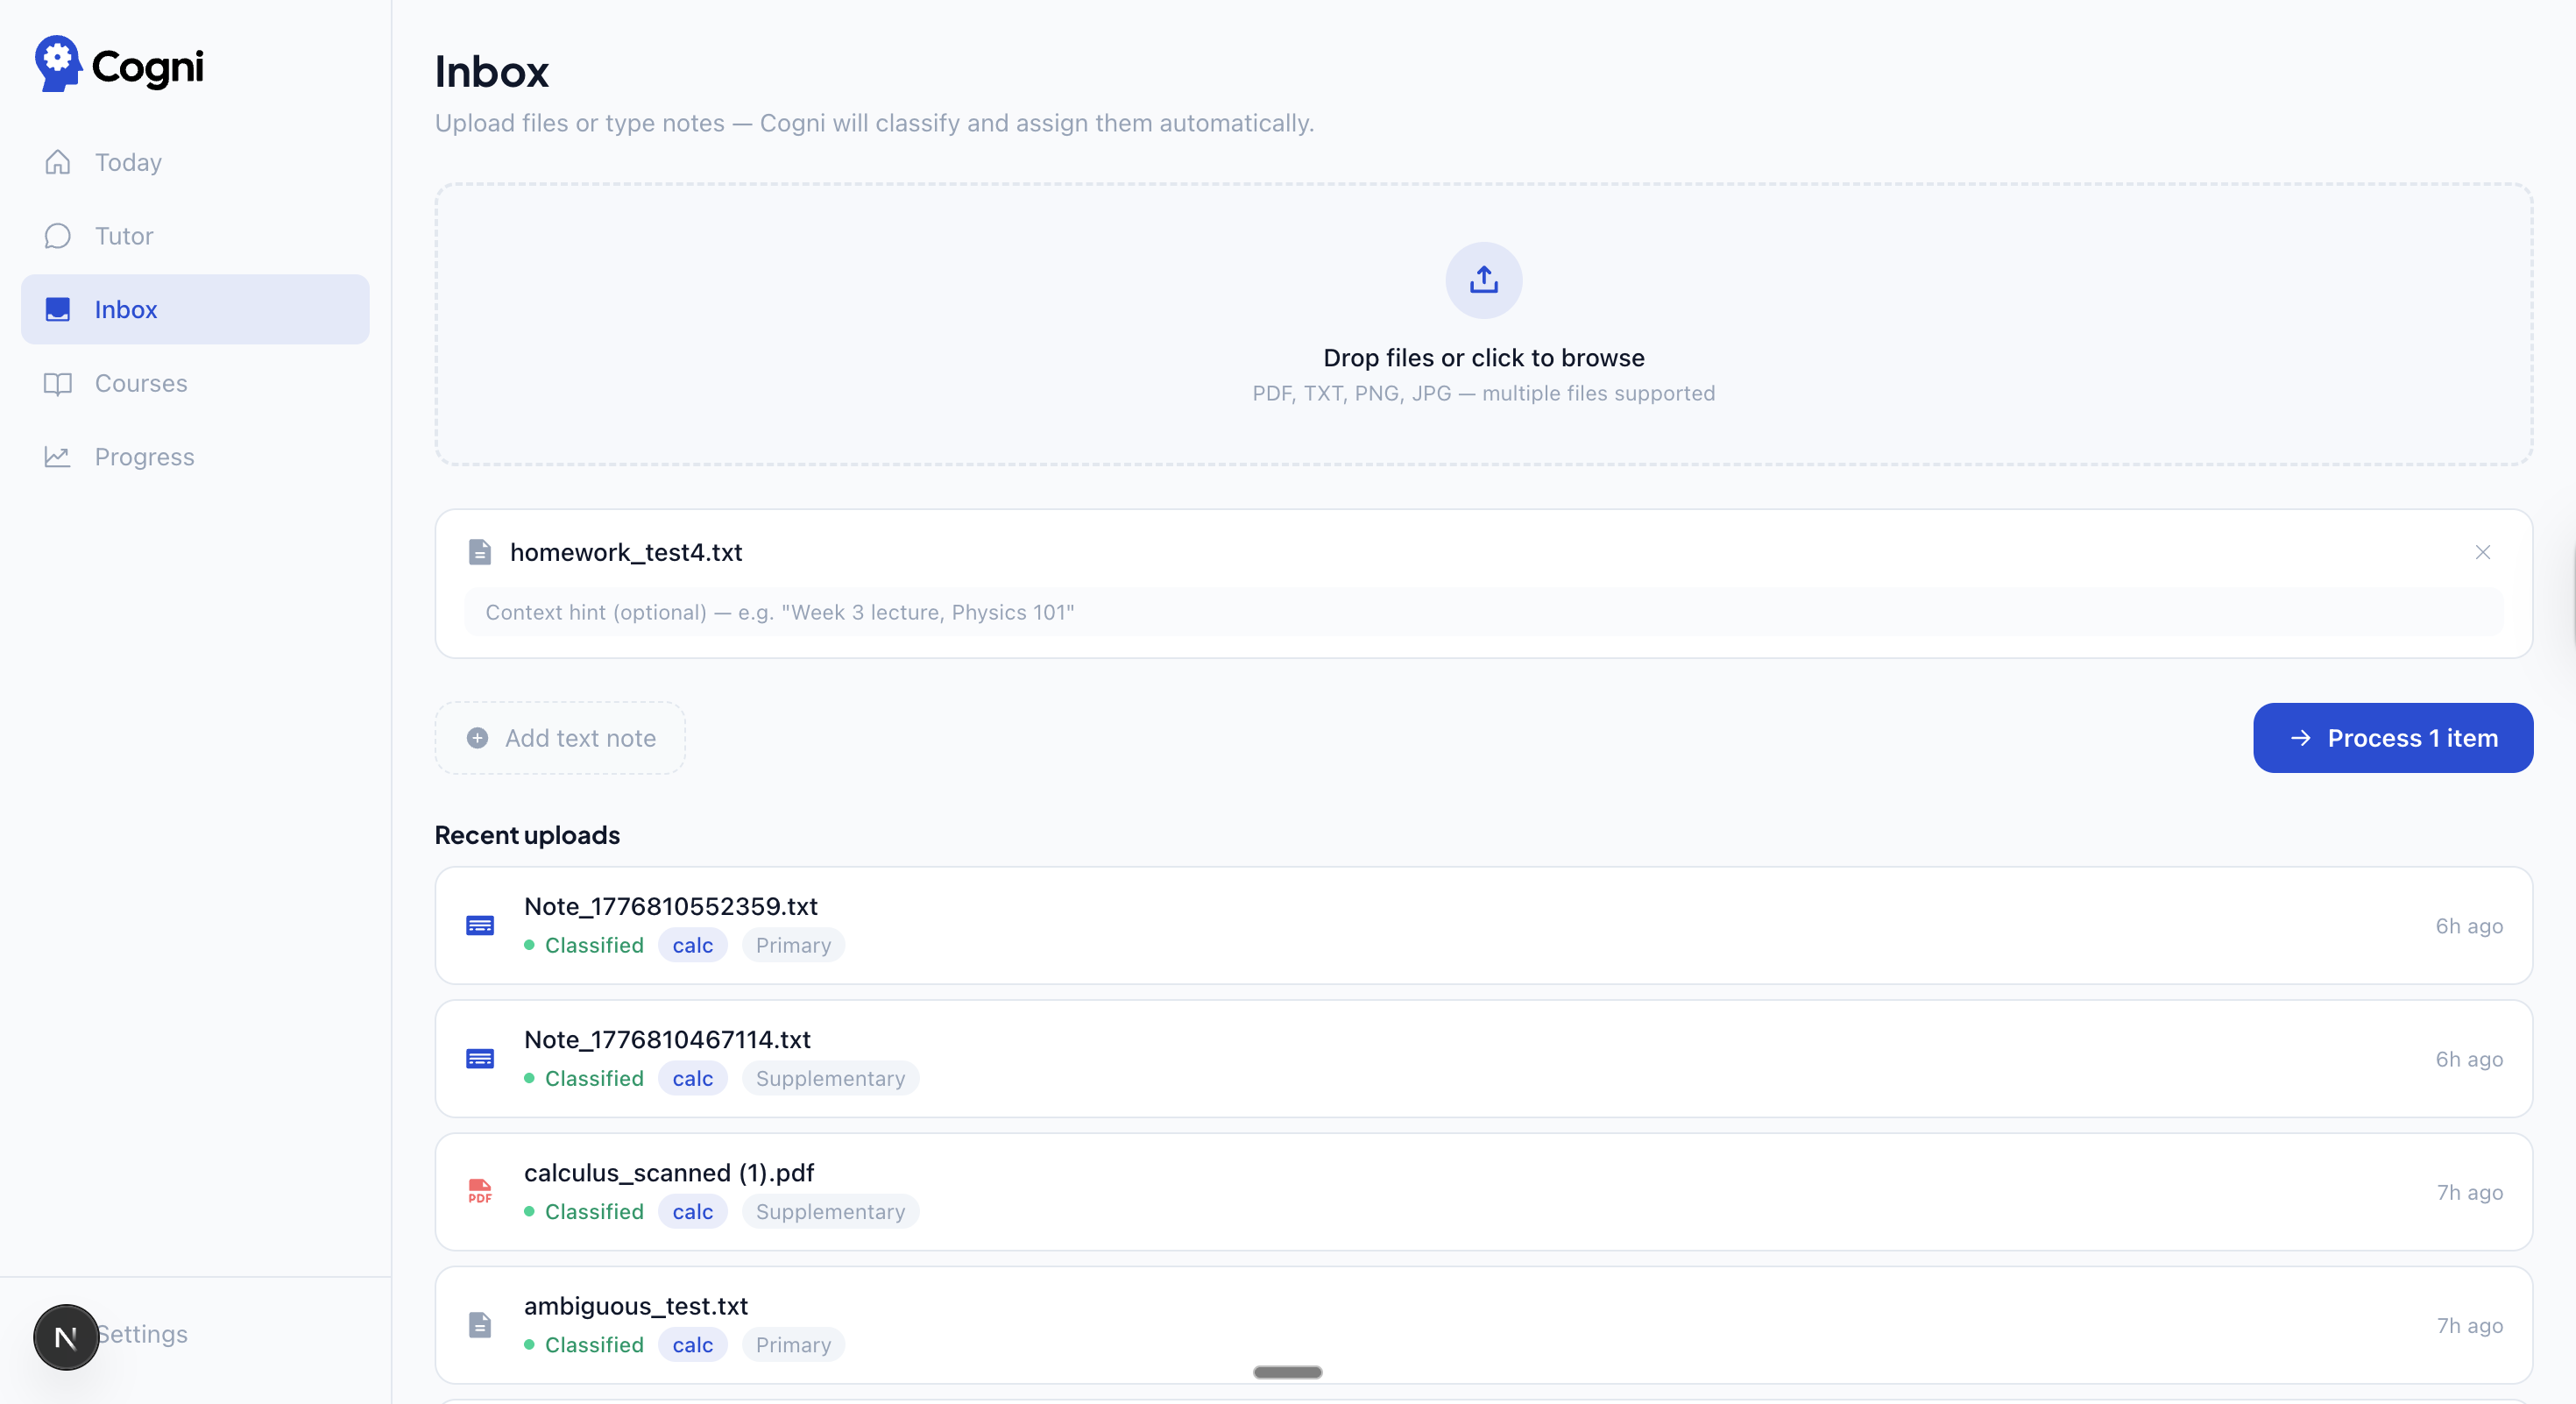2576x1404 pixels.
Task: Click Classified status on calculus_scanned (1).pdf
Action: (x=584, y=1211)
